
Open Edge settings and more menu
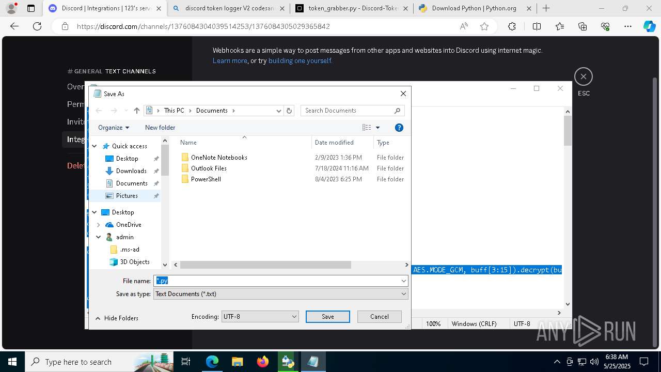click(x=628, y=26)
